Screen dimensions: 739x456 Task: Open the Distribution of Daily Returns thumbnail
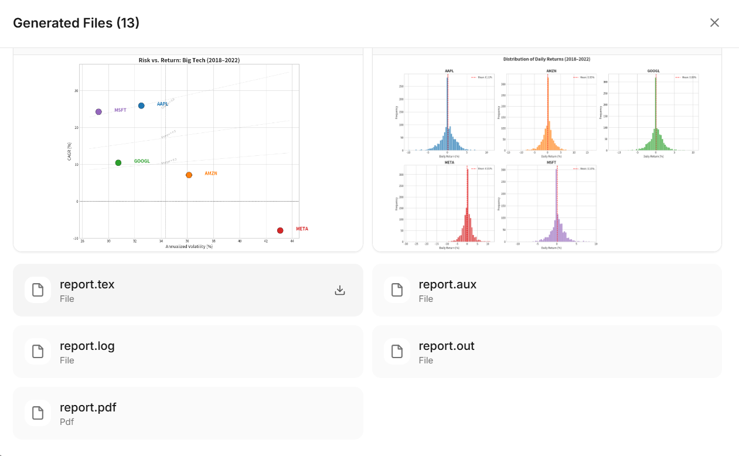point(547,150)
